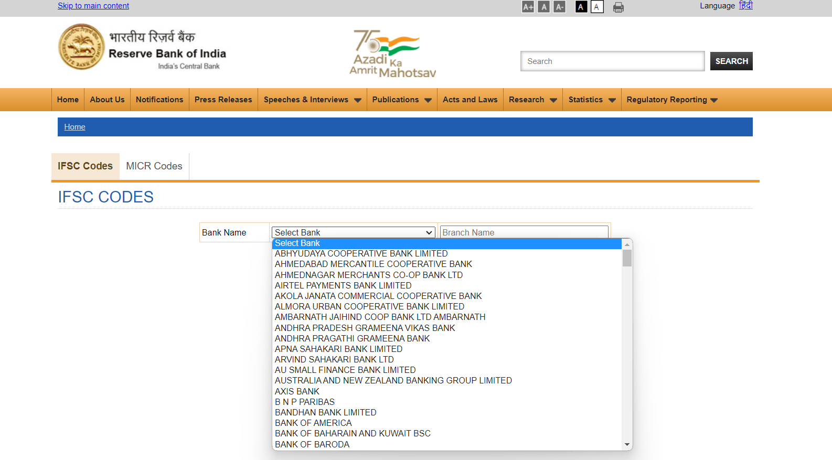Click the Reserve Bank of India emblem logo
This screenshot has height=460, width=832.
(x=81, y=47)
